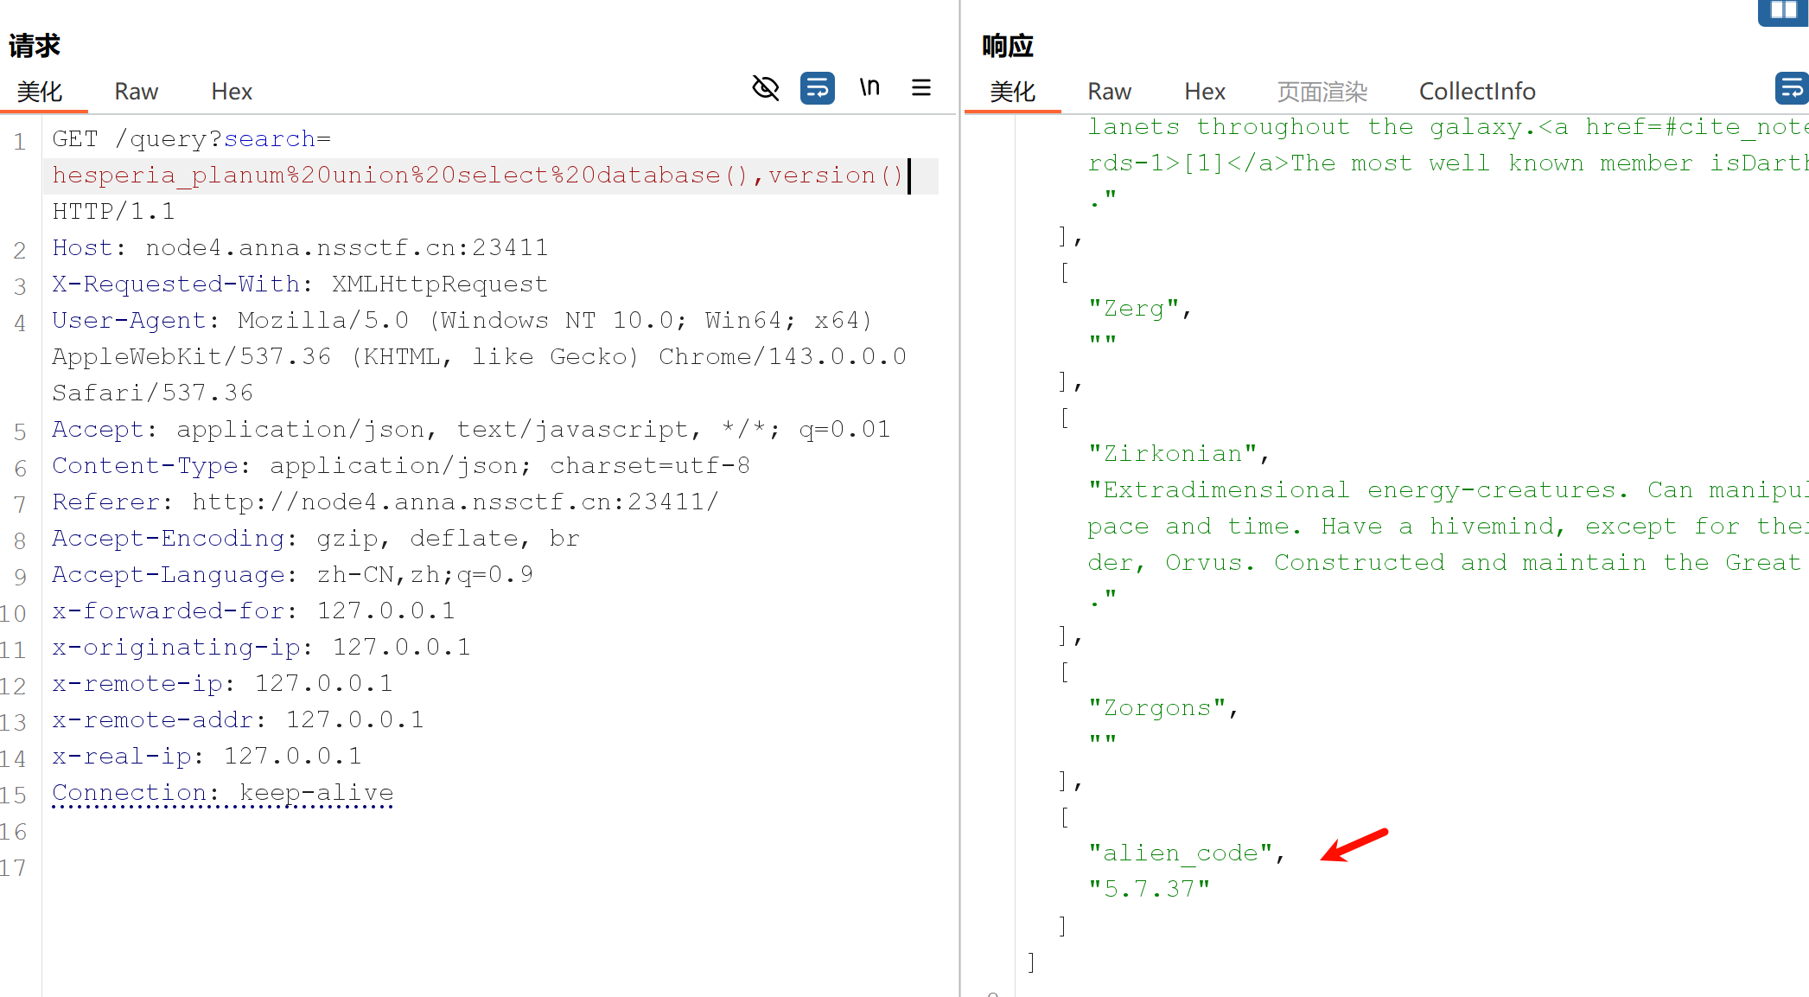Image resolution: width=1809 pixels, height=997 pixels.
Task: Show non-printable \n characters in request
Action: (x=869, y=87)
